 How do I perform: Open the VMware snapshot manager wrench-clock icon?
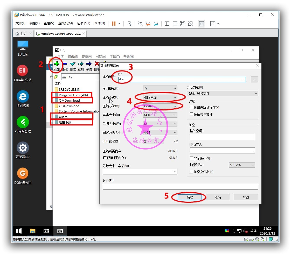coord(156,24)
